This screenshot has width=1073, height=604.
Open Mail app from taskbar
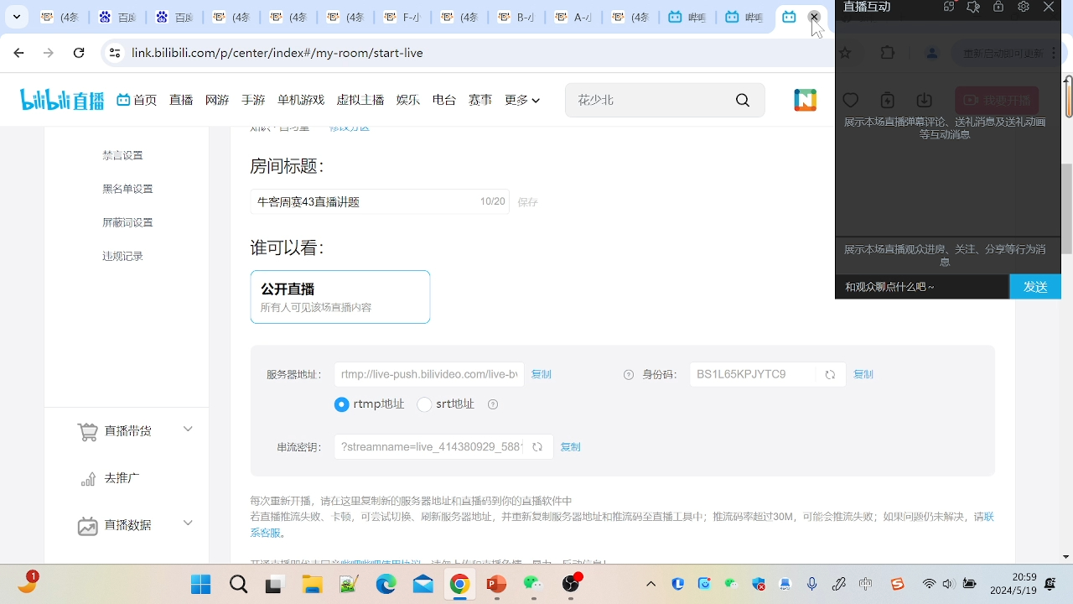coord(423,585)
